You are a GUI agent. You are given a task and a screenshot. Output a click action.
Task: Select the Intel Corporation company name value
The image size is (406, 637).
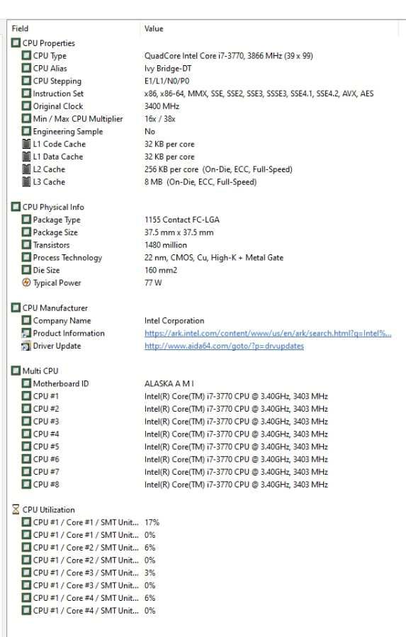[174, 320]
